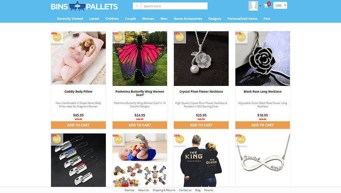Click the user account avatar icon

pyautogui.click(x=253, y=6)
